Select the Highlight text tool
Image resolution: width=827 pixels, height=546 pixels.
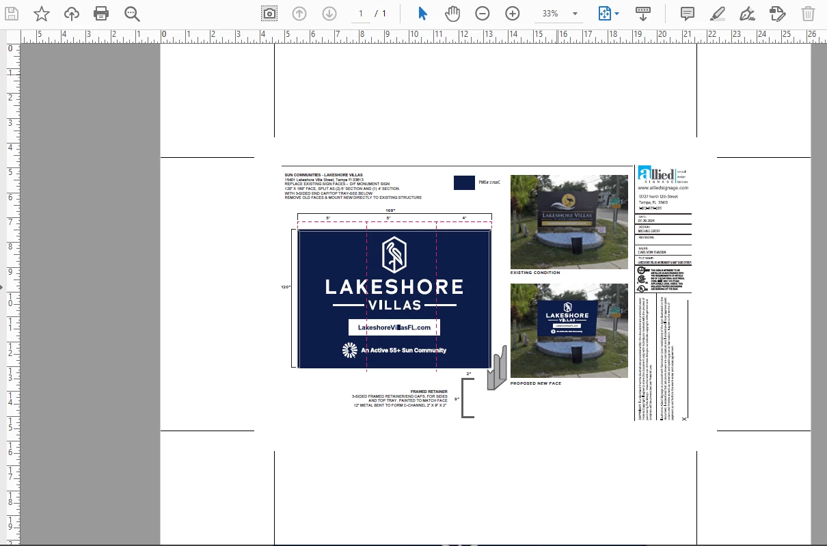pyautogui.click(x=718, y=14)
